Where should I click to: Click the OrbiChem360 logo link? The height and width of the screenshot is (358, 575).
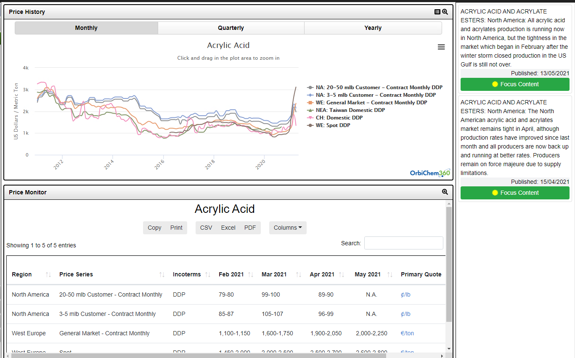click(430, 173)
